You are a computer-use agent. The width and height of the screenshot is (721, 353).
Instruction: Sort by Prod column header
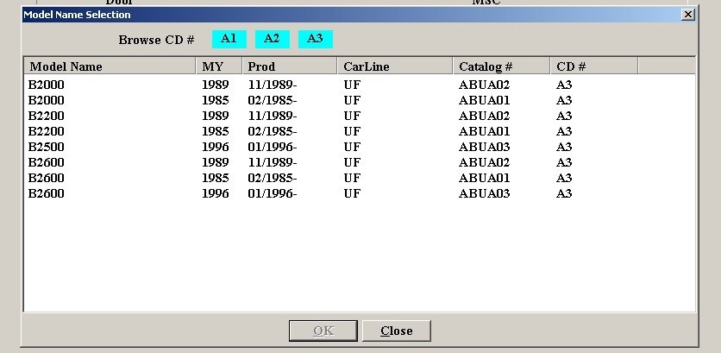coord(289,66)
